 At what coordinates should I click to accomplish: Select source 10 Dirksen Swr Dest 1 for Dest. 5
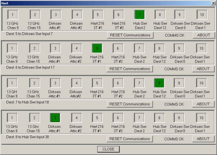point(202,15)
